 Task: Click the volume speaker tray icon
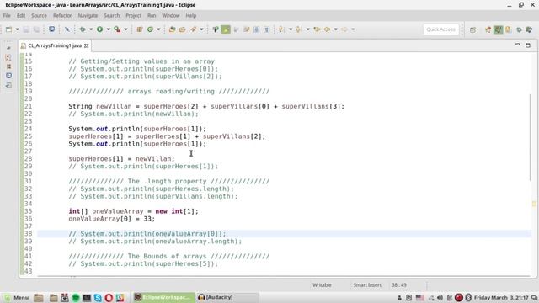click(x=440, y=297)
